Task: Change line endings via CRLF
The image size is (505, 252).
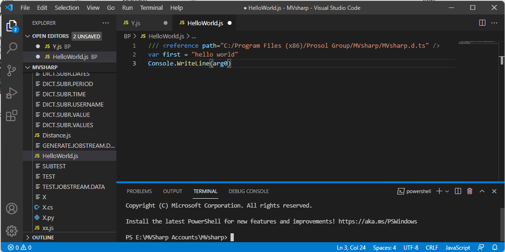Action: tap(432, 247)
